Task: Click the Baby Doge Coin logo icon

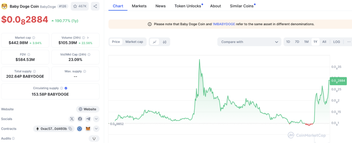Action: 4,6
